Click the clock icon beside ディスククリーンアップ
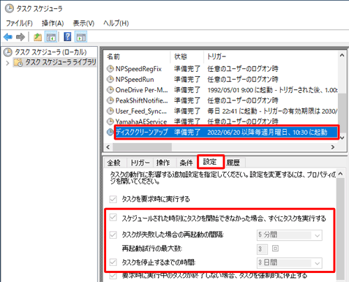Viewport: 349px width, 282px height. point(110,132)
